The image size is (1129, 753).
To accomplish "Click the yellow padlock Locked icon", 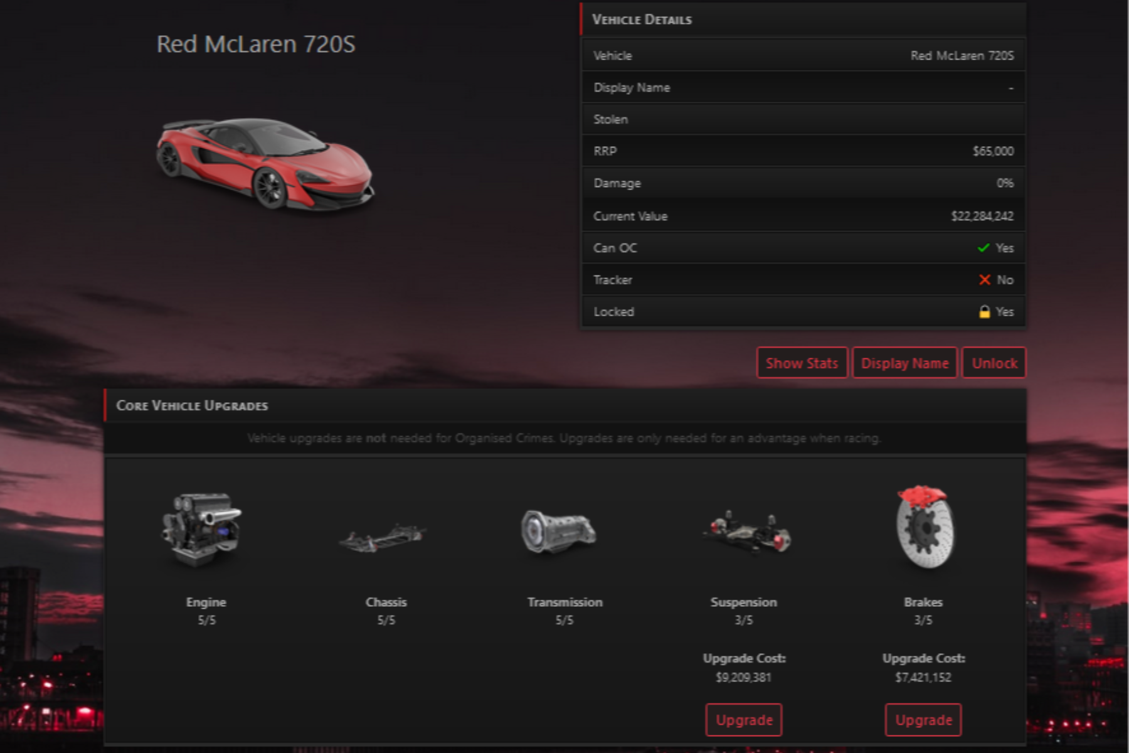I will (x=985, y=312).
